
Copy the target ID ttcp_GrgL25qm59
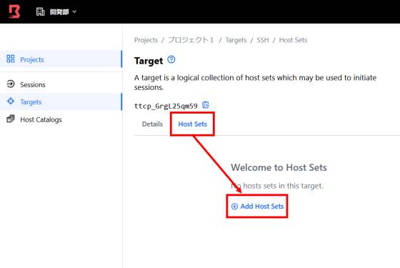pyautogui.click(x=206, y=105)
